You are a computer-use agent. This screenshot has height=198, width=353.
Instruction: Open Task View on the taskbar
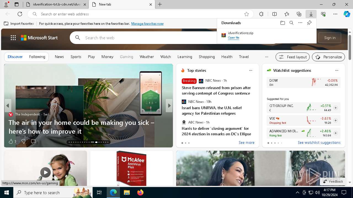pos(100,193)
